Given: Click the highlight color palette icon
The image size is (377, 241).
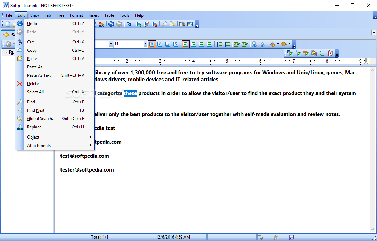Looking at the screenshot, I should [x=284, y=44].
